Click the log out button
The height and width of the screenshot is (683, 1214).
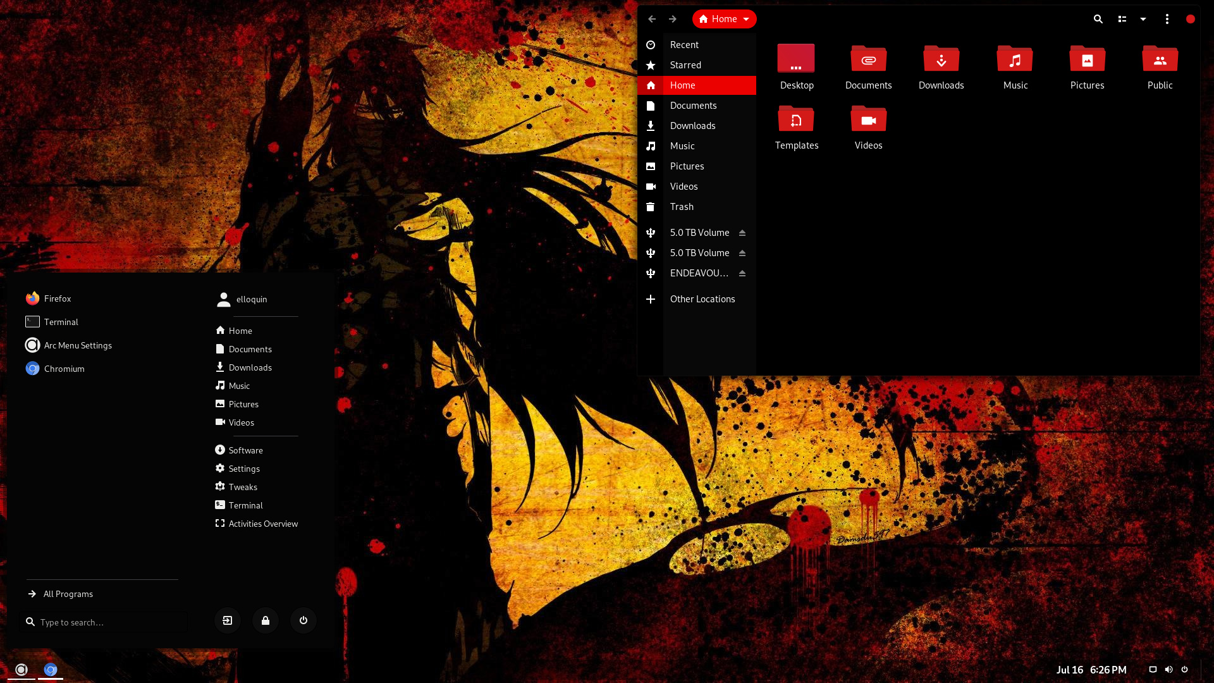228,620
